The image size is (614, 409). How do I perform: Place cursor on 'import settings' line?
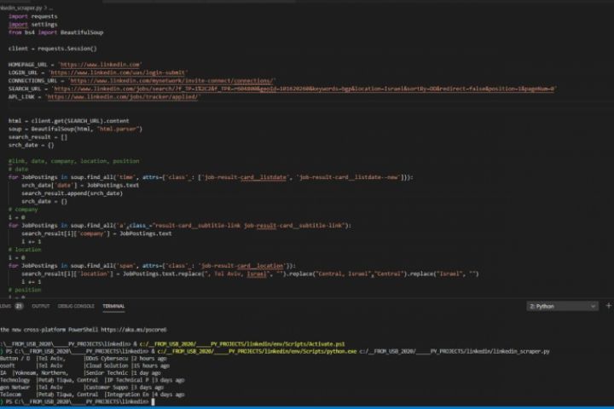(x=33, y=24)
